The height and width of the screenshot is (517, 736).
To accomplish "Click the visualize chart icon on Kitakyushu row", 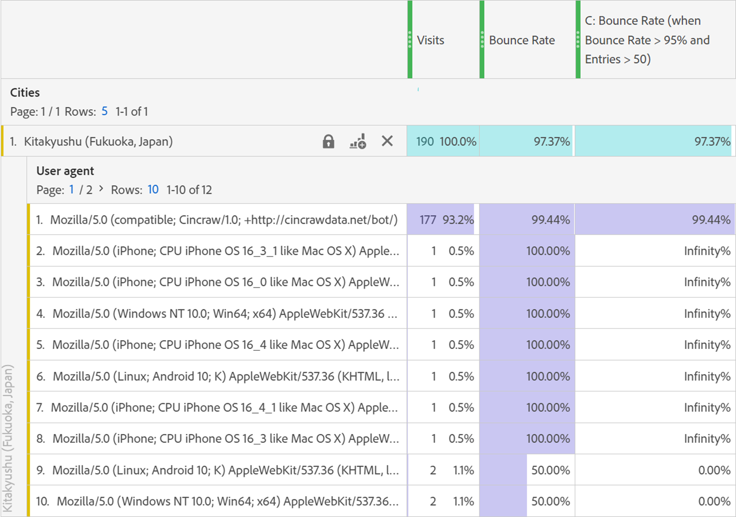I will click(x=358, y=141).
